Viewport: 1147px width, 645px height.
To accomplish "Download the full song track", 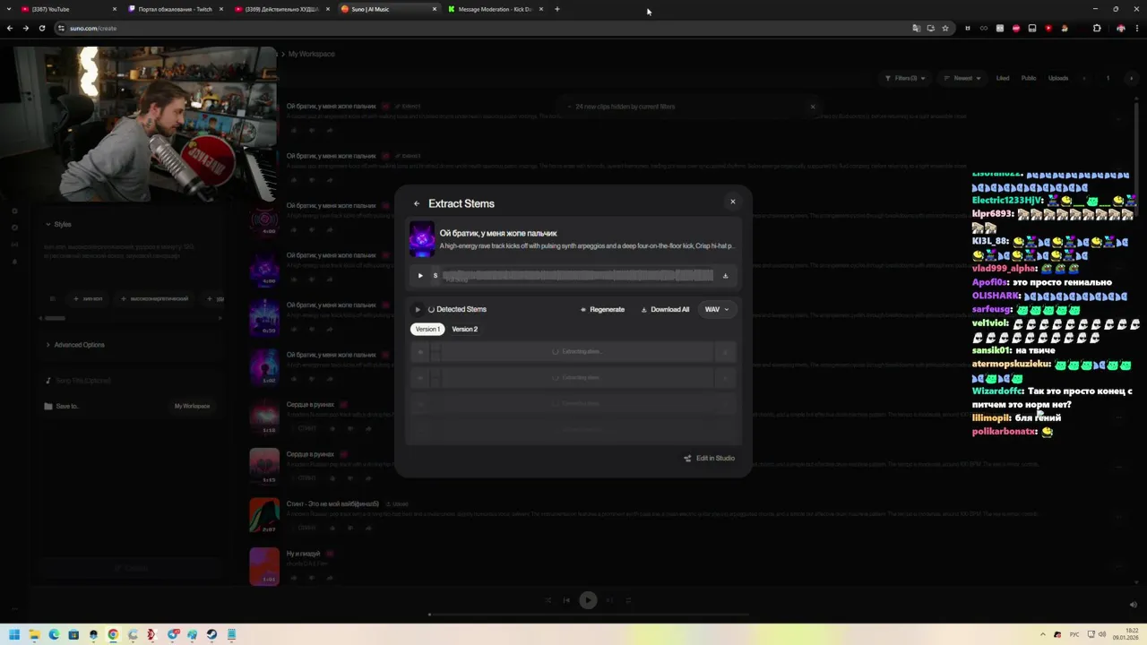I will coord(725,276).
